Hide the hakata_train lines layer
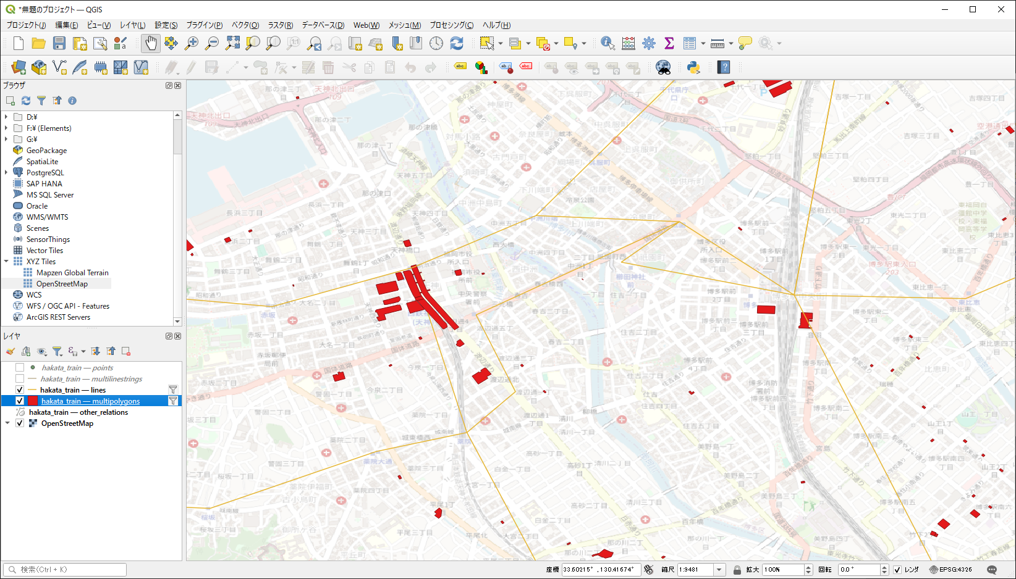 pyautogui.click(x=20, y=390)
